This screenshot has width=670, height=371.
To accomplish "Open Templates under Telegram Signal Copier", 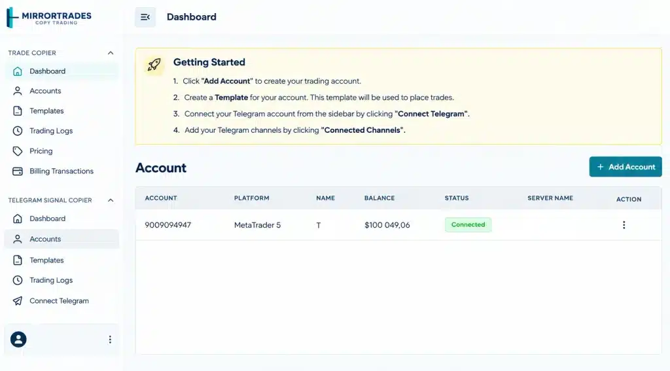I will click(62, 260).
